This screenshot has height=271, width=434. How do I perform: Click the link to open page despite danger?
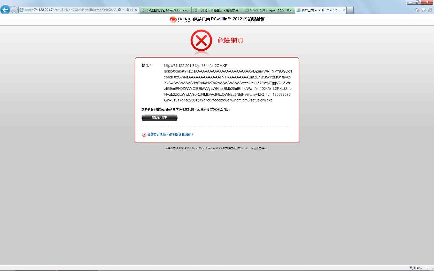[x=170, y=135]
